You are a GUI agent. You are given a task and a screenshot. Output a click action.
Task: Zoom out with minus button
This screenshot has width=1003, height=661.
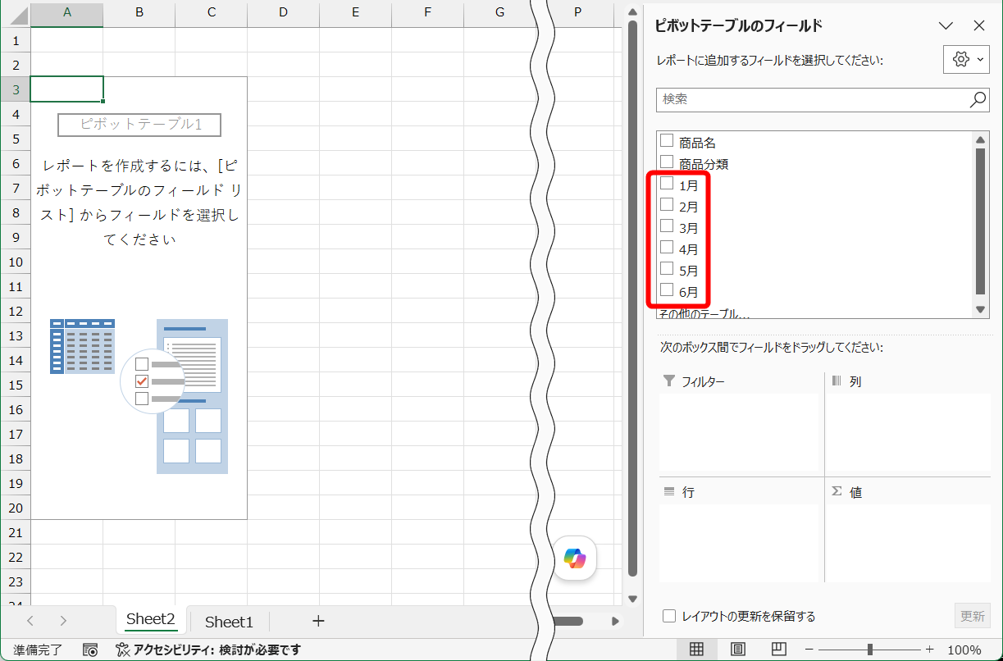[810, 650]
